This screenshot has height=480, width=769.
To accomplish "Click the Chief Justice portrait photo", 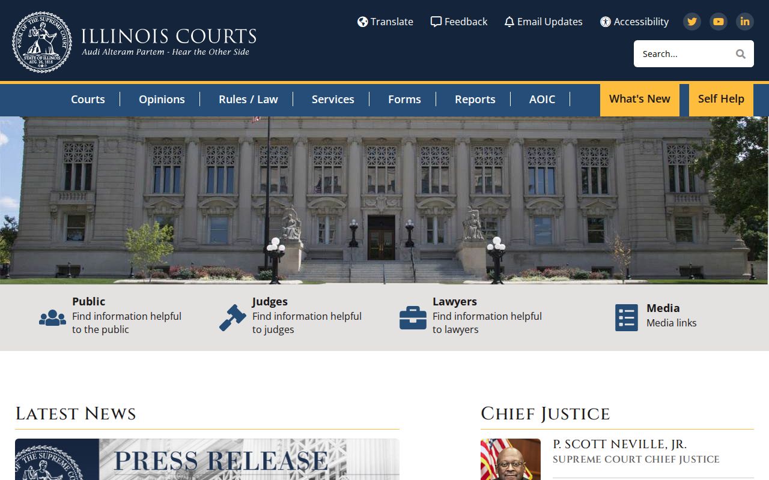I will tap(511, 459).
